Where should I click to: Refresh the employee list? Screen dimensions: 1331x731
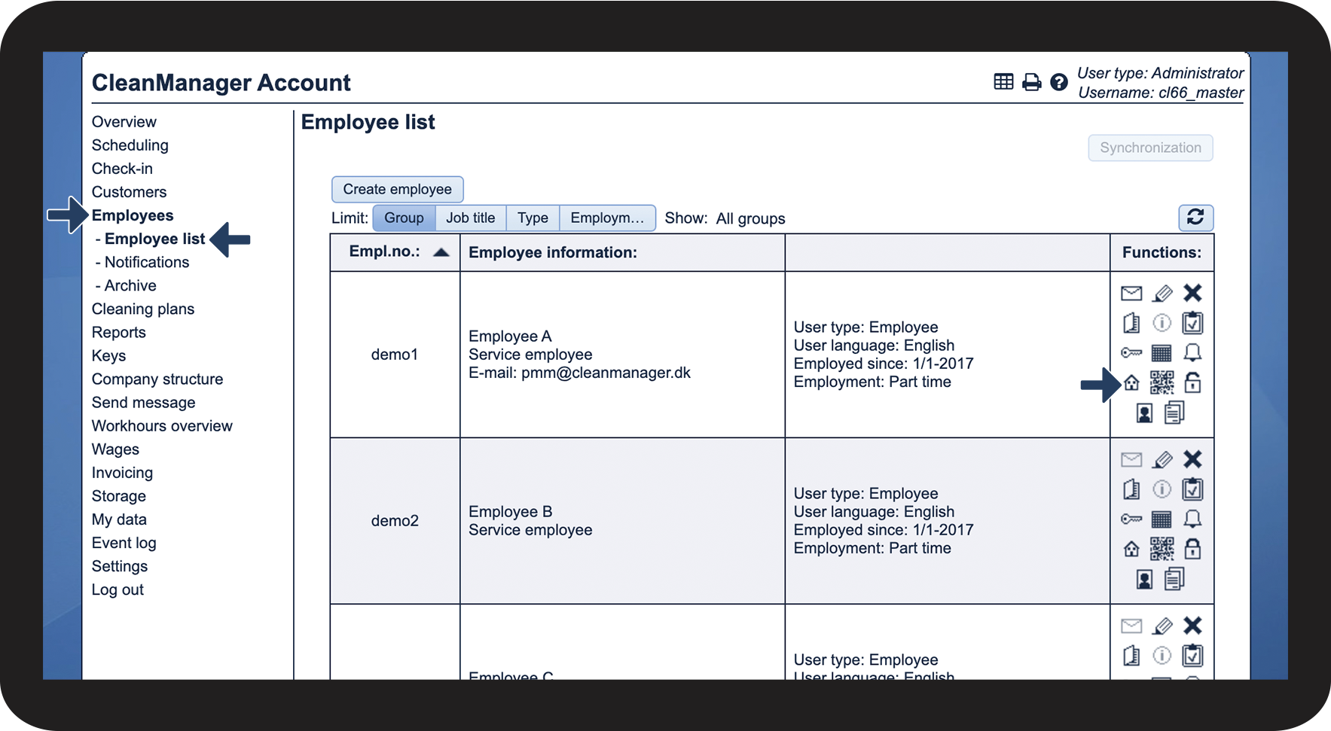tap(1195, 218)
